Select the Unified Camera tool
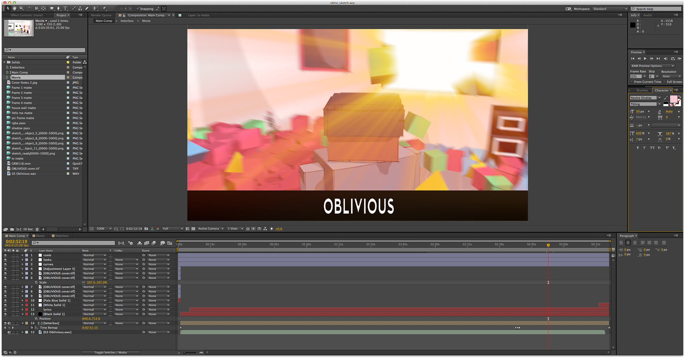Image resolution: width=685 pixels, height=358 pixels. (37, 8)
